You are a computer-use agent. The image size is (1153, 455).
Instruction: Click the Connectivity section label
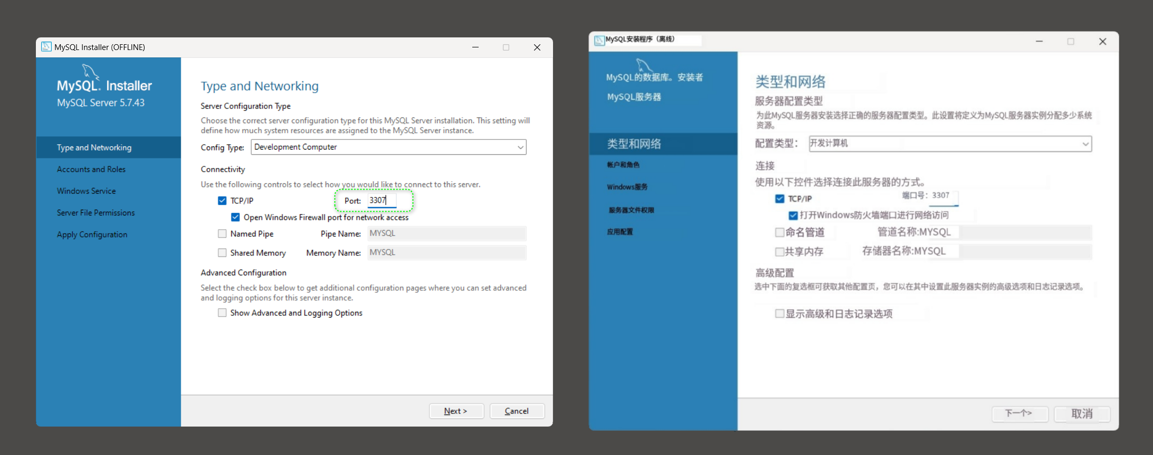[x=223, y=169]
